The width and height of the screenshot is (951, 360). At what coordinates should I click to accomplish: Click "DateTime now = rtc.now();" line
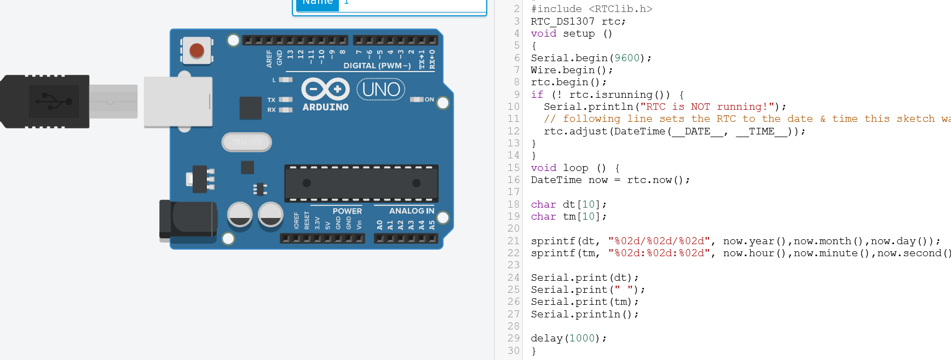(610, 180)
